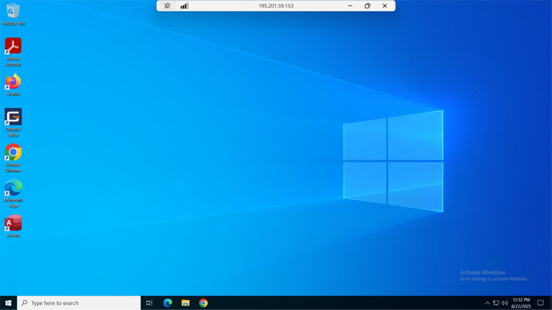Launch Google Chrome from the taskbar

[203, 303]
